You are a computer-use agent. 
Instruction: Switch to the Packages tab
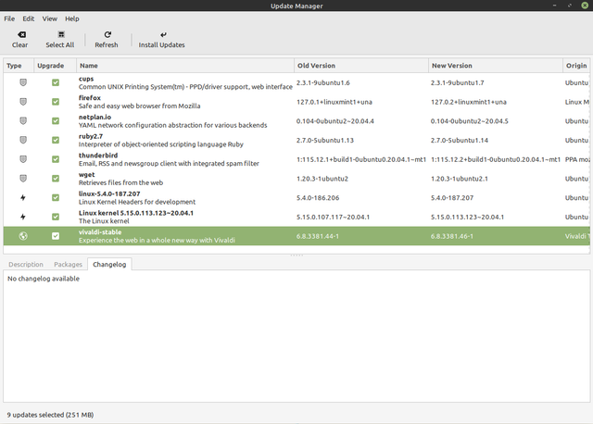[68, 264]
